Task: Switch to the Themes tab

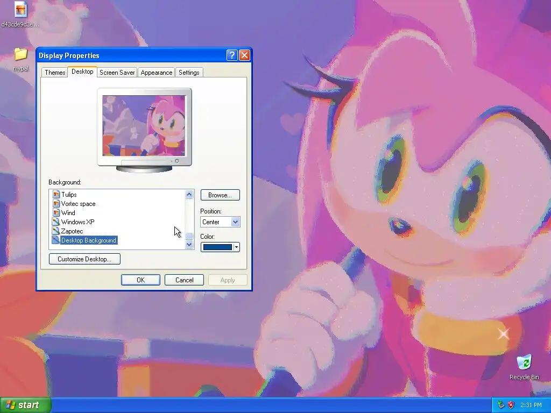Action: pyautogui.click(x=55, y=73)
